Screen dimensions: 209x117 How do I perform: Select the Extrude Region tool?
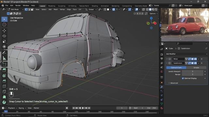coord(4,70)
